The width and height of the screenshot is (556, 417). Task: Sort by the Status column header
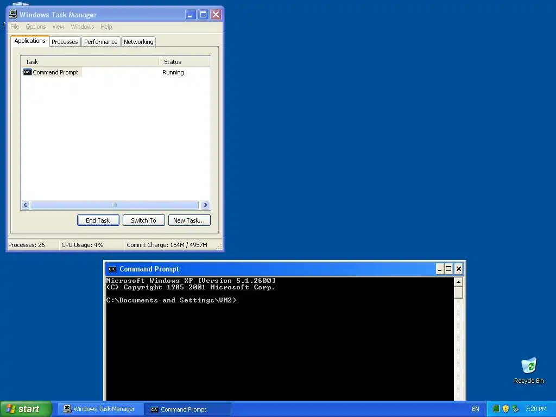point(185,62)
